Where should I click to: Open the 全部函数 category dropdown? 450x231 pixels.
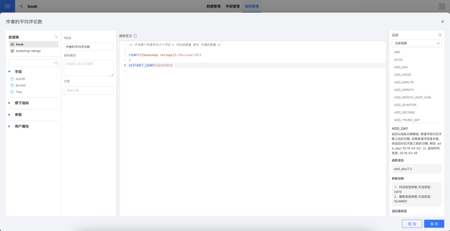tap(417, 43)
